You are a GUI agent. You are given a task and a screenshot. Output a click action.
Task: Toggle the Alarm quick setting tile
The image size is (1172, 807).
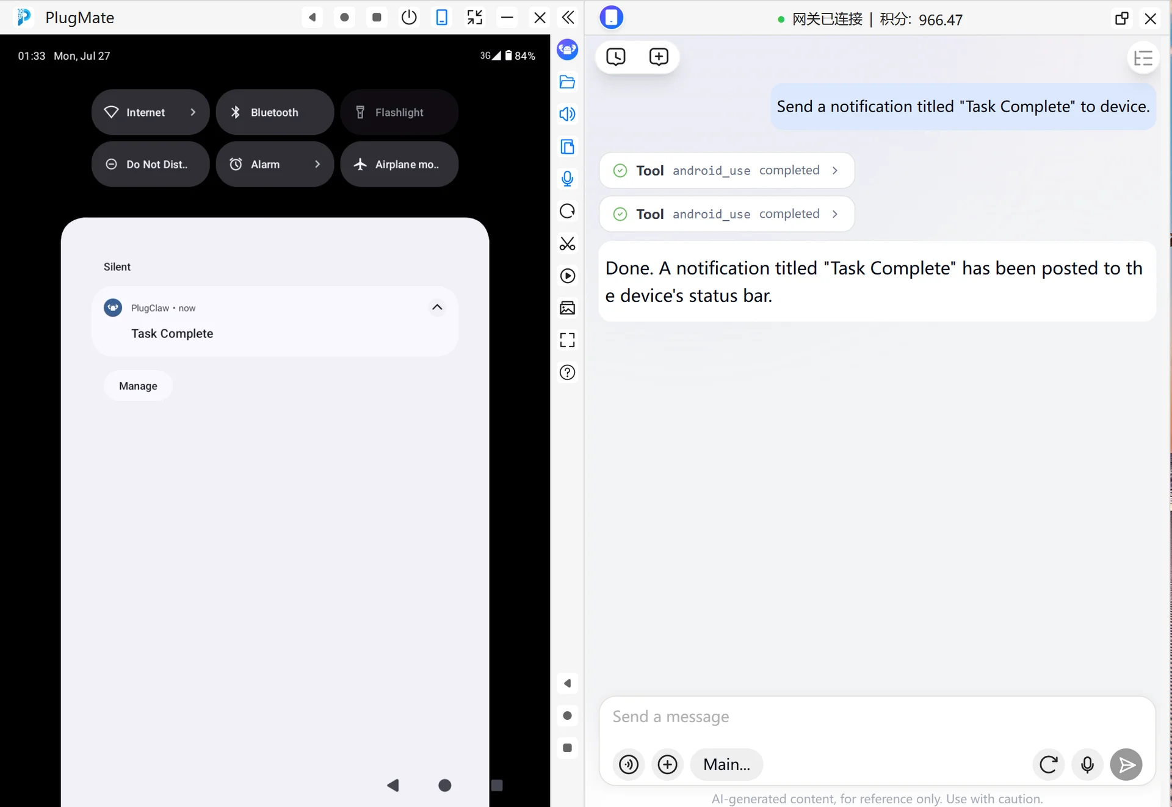coord(275,164)
